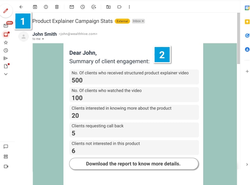Click Download the report button
Image resolution: width=250 pixels, height=185 pixels.
134,164
